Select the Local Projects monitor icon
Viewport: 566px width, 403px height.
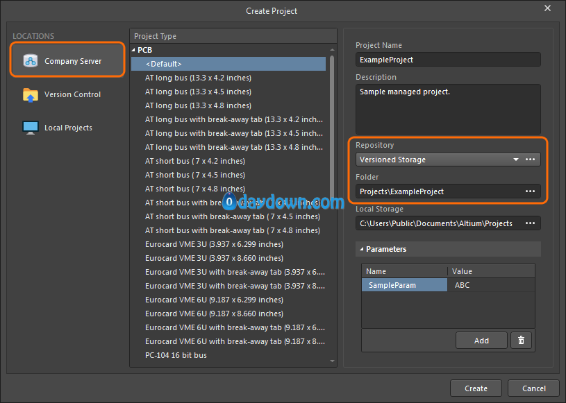30,128
